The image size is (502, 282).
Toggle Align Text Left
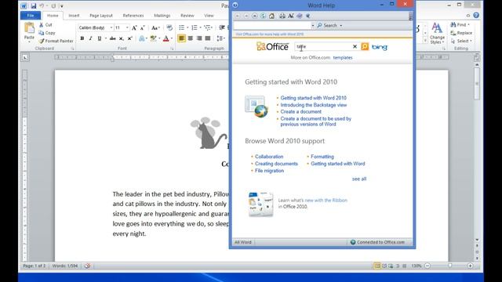point(181,38)
